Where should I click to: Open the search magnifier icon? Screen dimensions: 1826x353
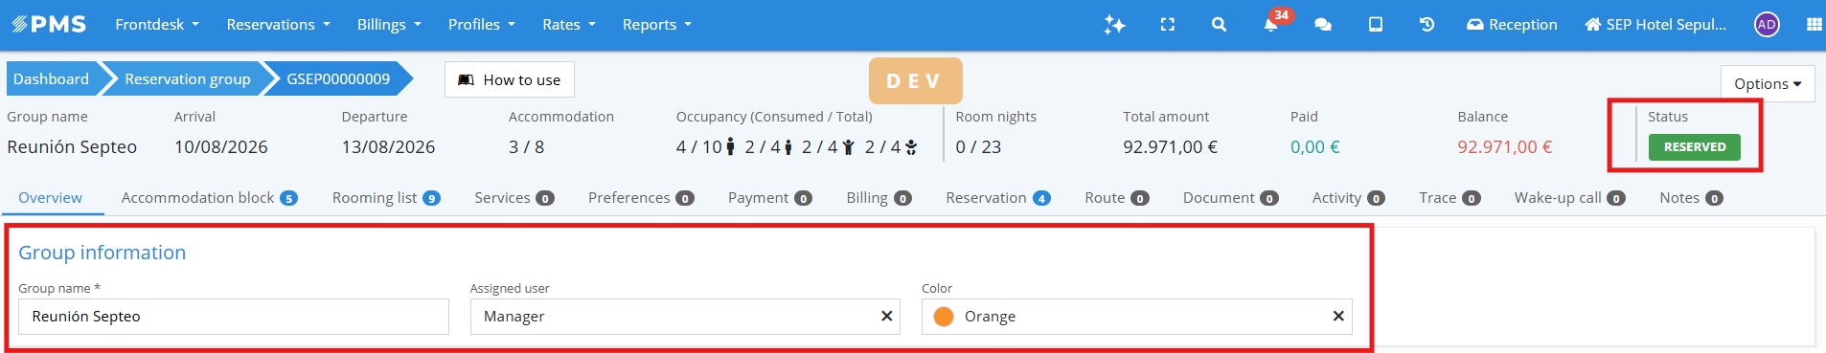click(x=1219, y=25)
